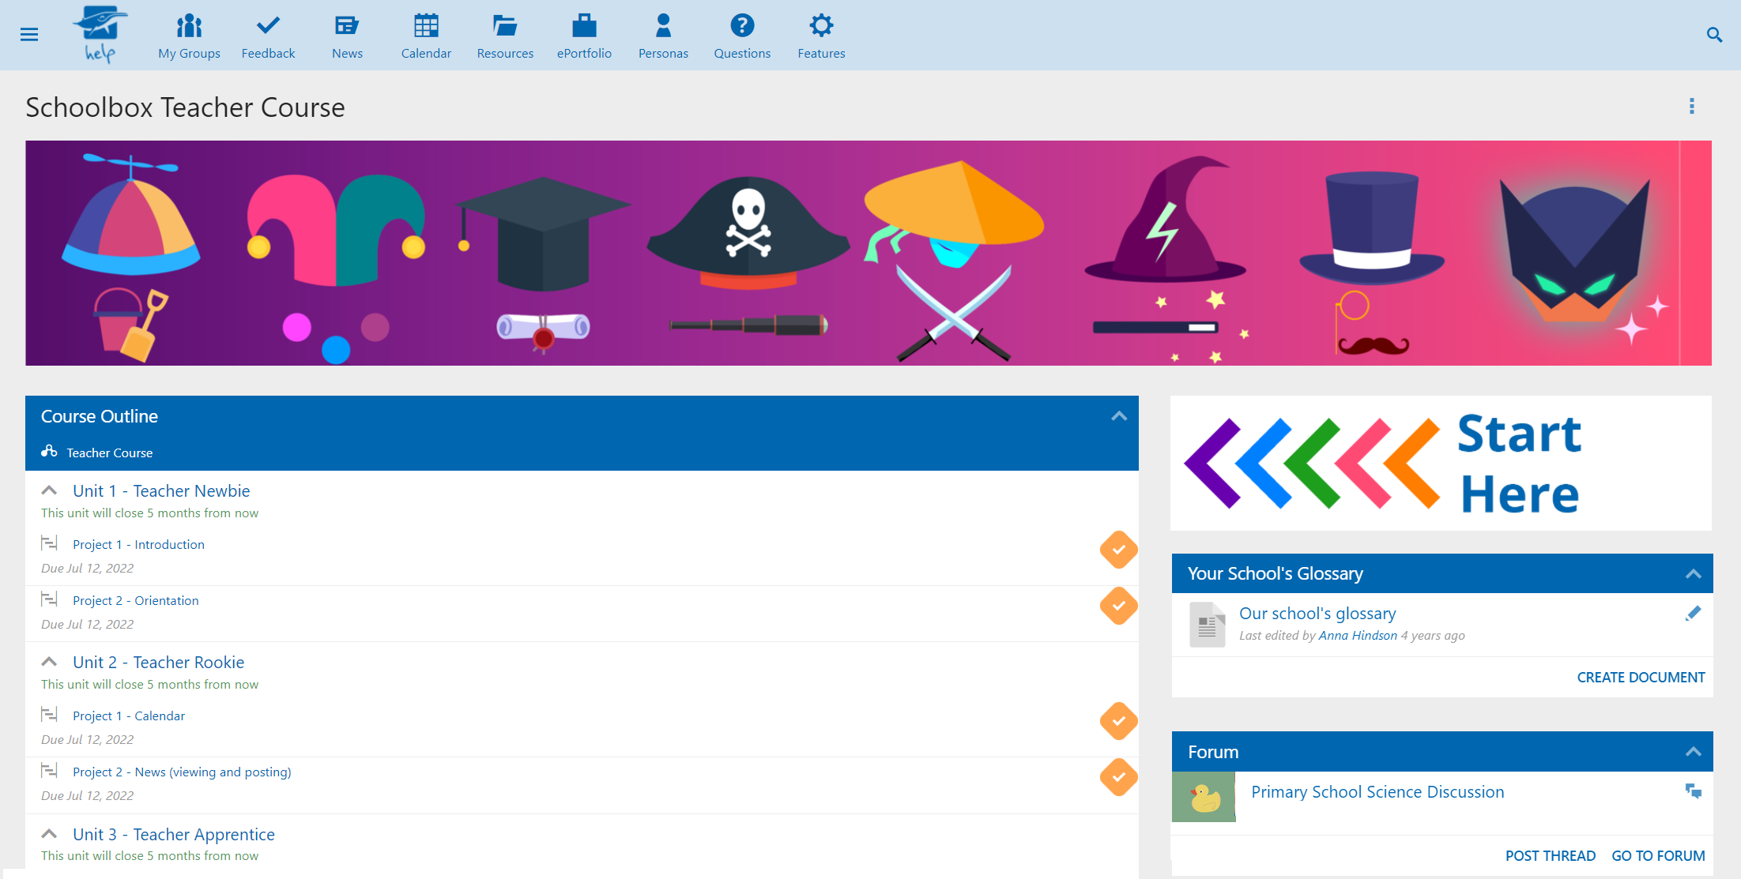
Task: Open the Features settings
Action: coord(821,34)
